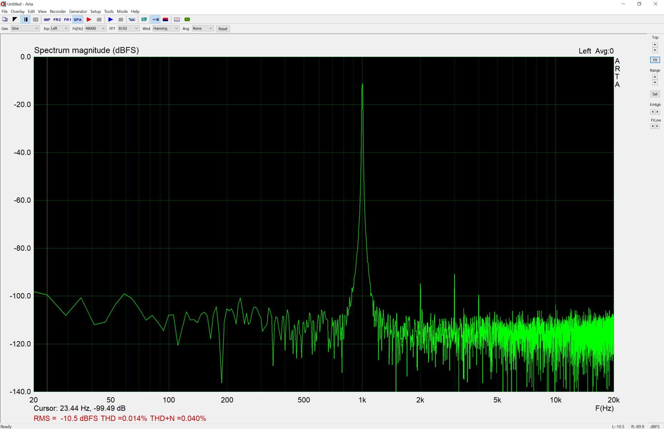664x429 pixels.
Task: Click the grid table toolbar icon
Action: pos(35,19)
